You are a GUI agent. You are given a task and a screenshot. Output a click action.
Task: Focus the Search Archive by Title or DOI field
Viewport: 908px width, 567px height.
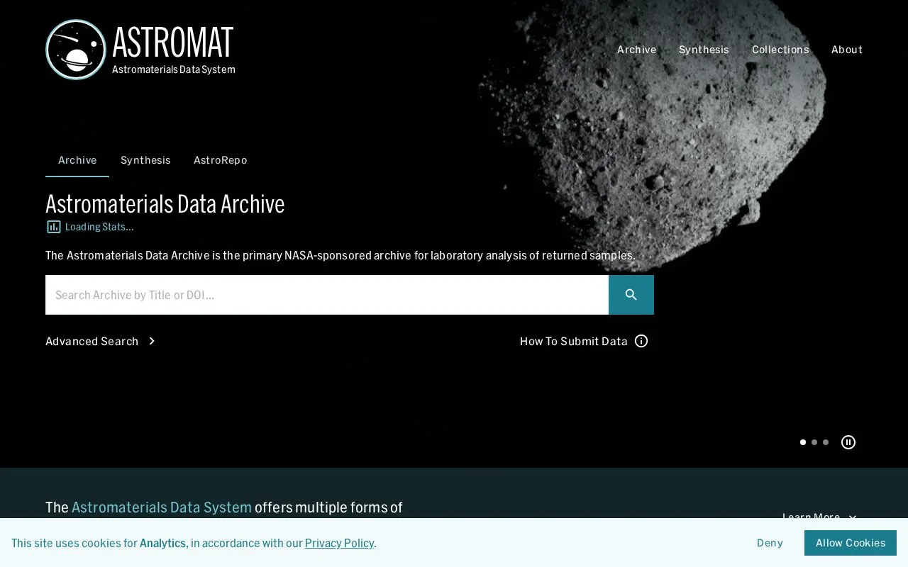coord(327,295)
